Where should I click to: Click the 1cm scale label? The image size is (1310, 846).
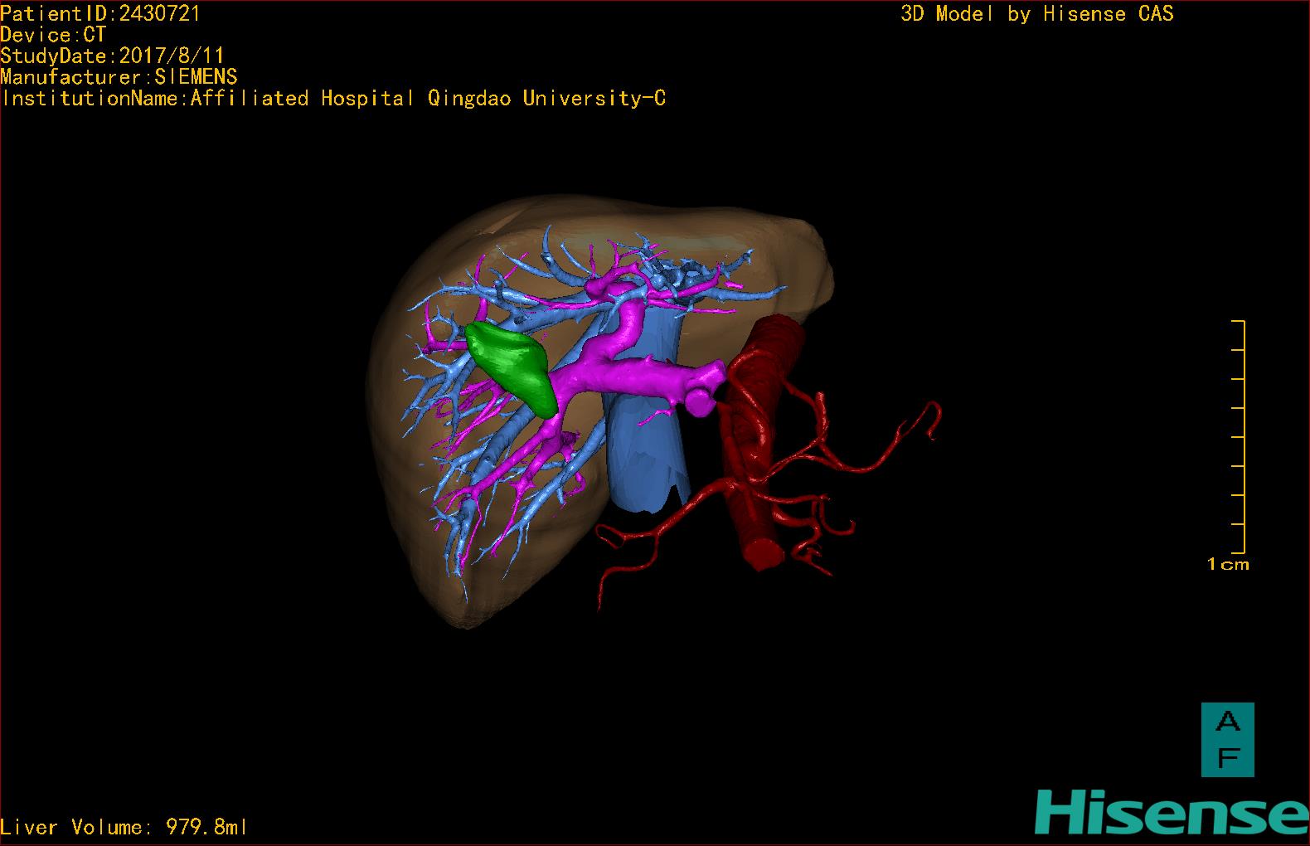point(1228,564)
